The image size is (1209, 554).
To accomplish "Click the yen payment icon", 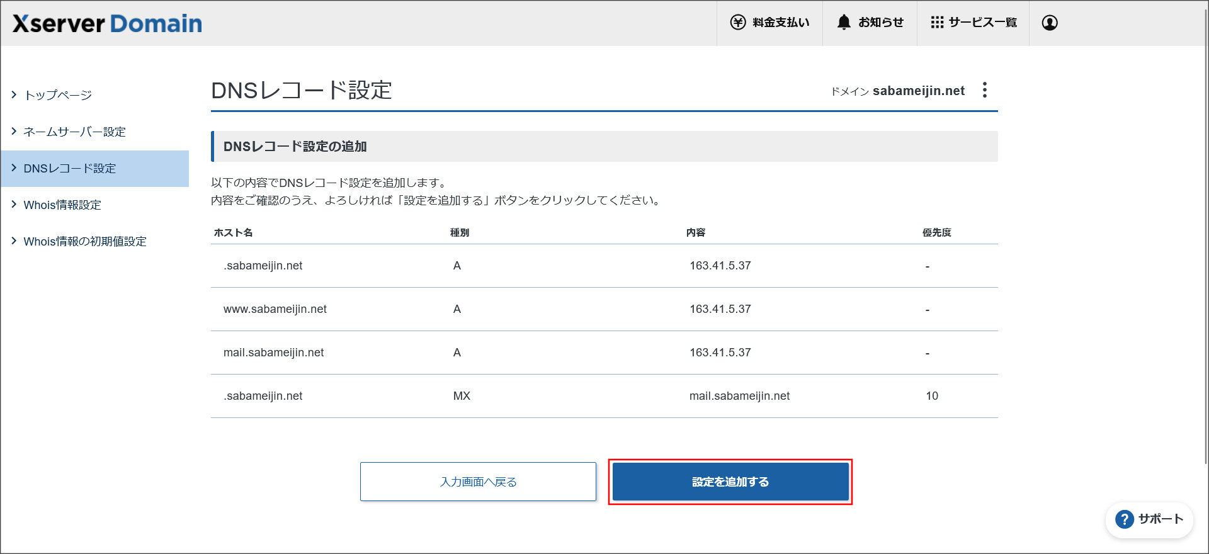I will pyautogui.click(x=737, y=23).
